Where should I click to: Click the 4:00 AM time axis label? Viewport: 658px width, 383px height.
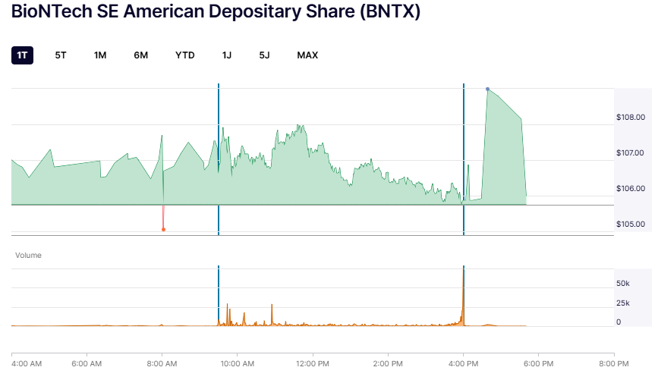[x=27, y=363]
